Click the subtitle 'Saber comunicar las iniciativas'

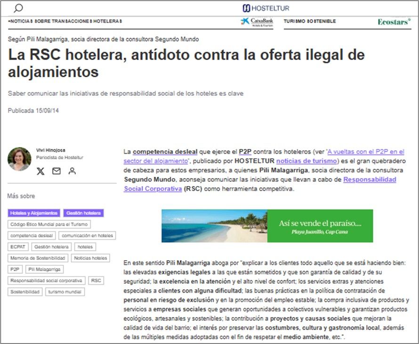[x=126, y=93]
